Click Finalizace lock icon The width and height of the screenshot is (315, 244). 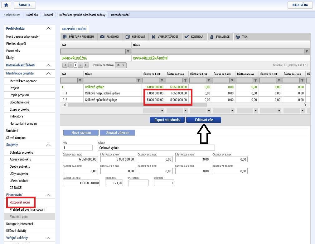click(212, 37)
